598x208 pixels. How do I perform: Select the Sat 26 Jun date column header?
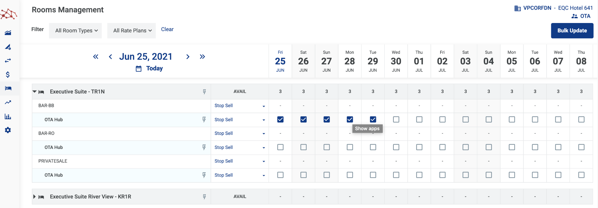coord(304,61)
